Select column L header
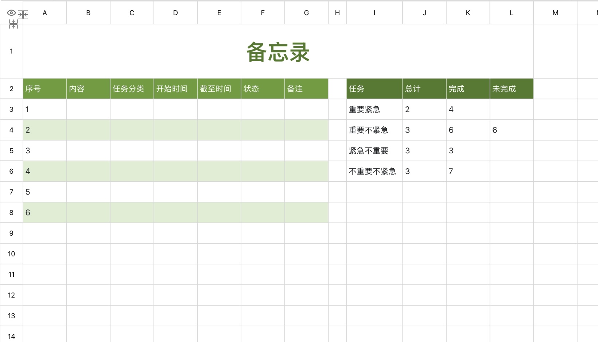The image size is (598, 342). (512, 13)
